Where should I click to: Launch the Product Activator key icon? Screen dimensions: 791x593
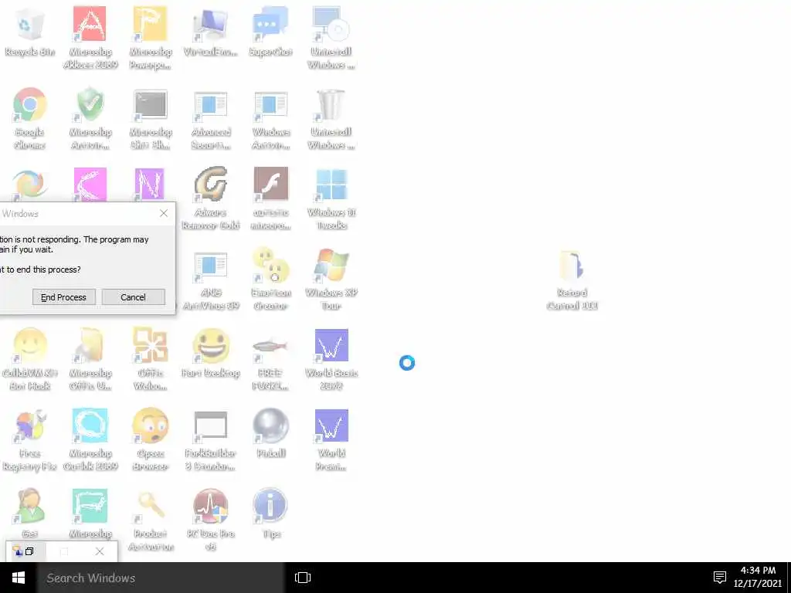point(151,520)
